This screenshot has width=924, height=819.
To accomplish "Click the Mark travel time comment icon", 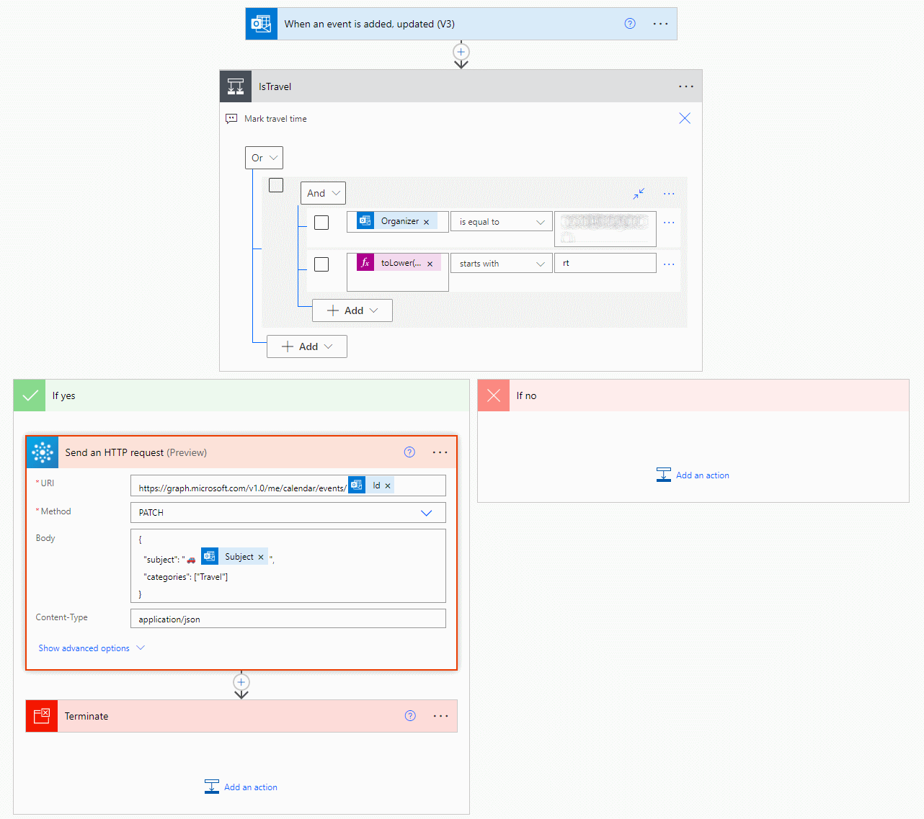I will click(x=231, y=119).
